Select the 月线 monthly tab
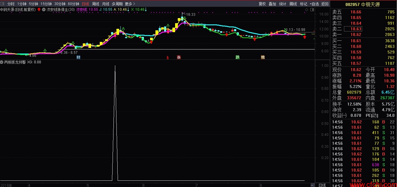The width and height of the screenshot is (397, 187). click(105, 4)
